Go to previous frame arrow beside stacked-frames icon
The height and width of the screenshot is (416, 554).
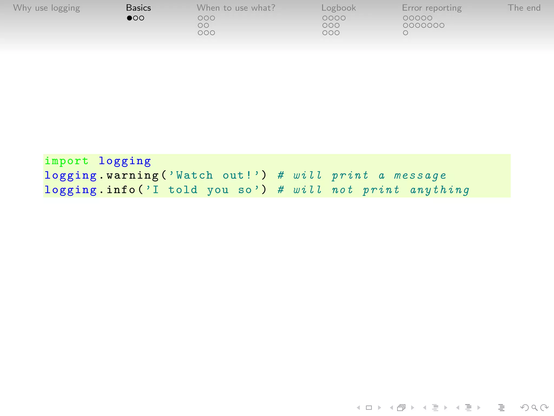coord(391,408)
